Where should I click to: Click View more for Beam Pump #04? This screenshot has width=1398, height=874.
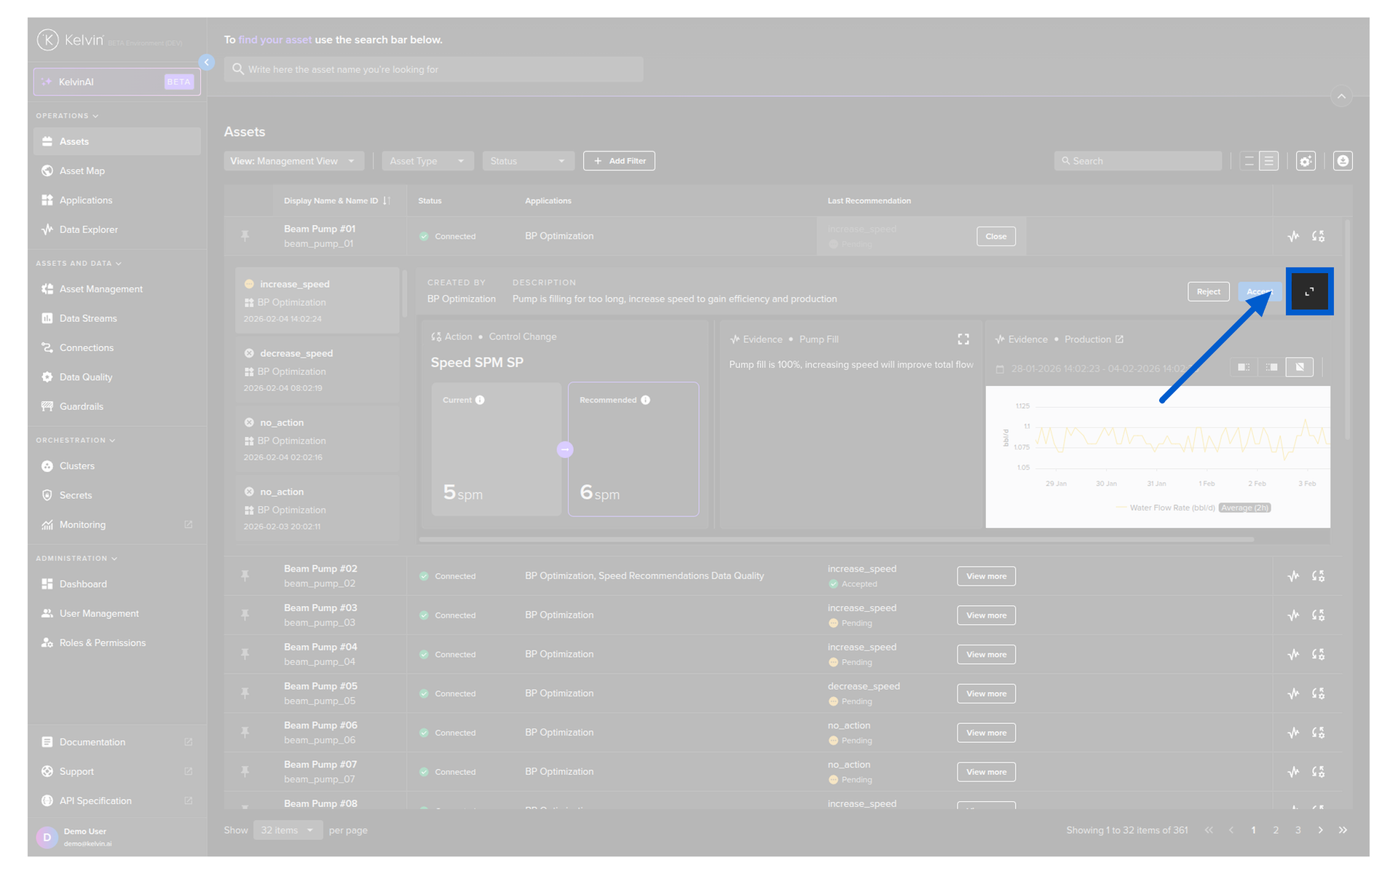click(x=986, y=654)
